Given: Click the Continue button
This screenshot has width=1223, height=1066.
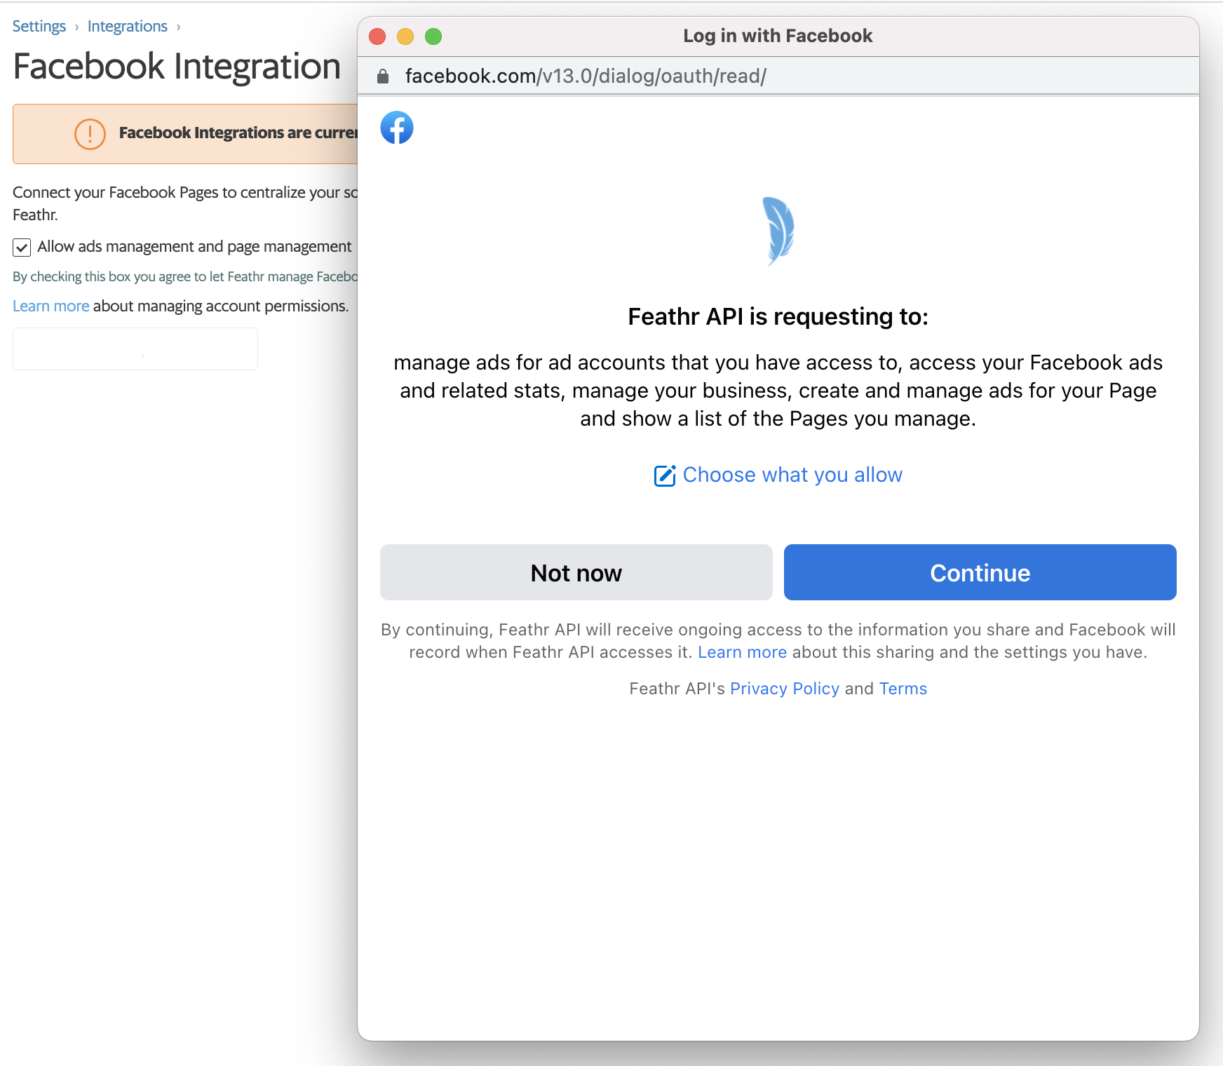Looking at the screenshot, I should pyautogui.click(x=980, y=572).
